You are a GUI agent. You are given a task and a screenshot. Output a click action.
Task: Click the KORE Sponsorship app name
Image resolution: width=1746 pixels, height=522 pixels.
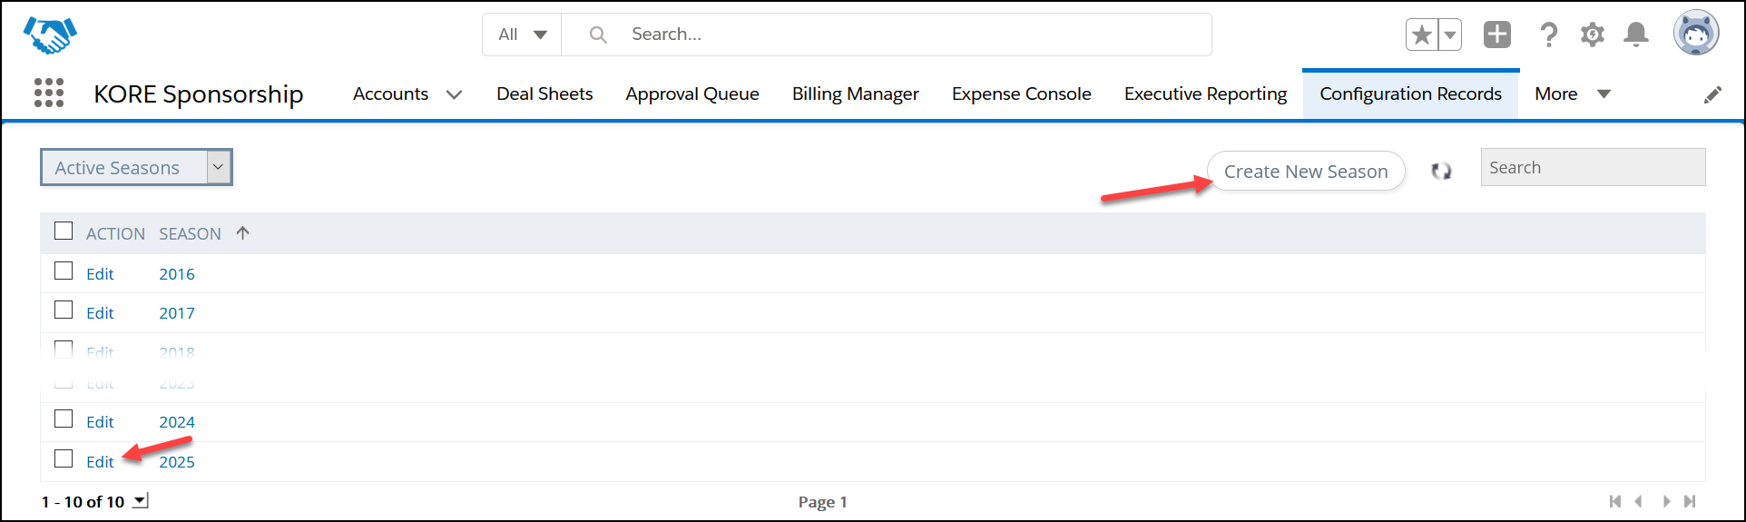pyautogui.click(x=199, y=94)
